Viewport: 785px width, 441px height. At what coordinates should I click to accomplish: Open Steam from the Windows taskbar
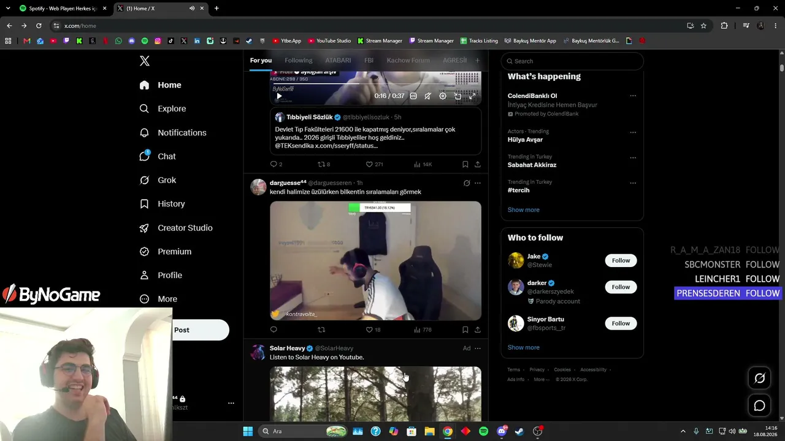point(519,431)
